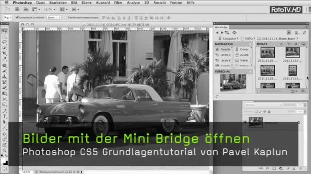Open the Fenster menu
The height and width of the screenshot is (174, 311).
click(176, 2)
